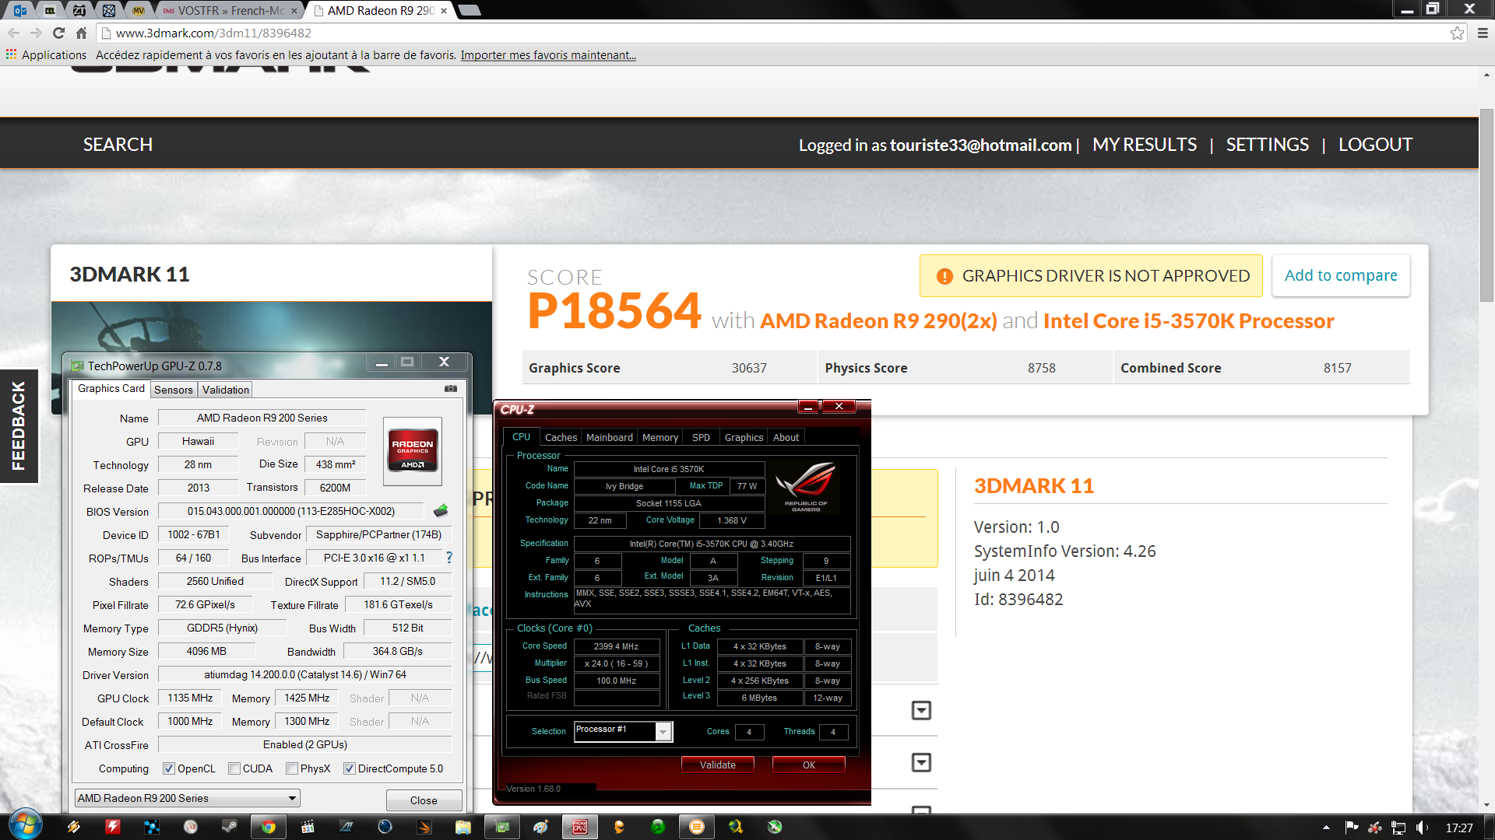
Task: Open the AMD Radeon R9 290(2x) link
Action: click(878, 321)
